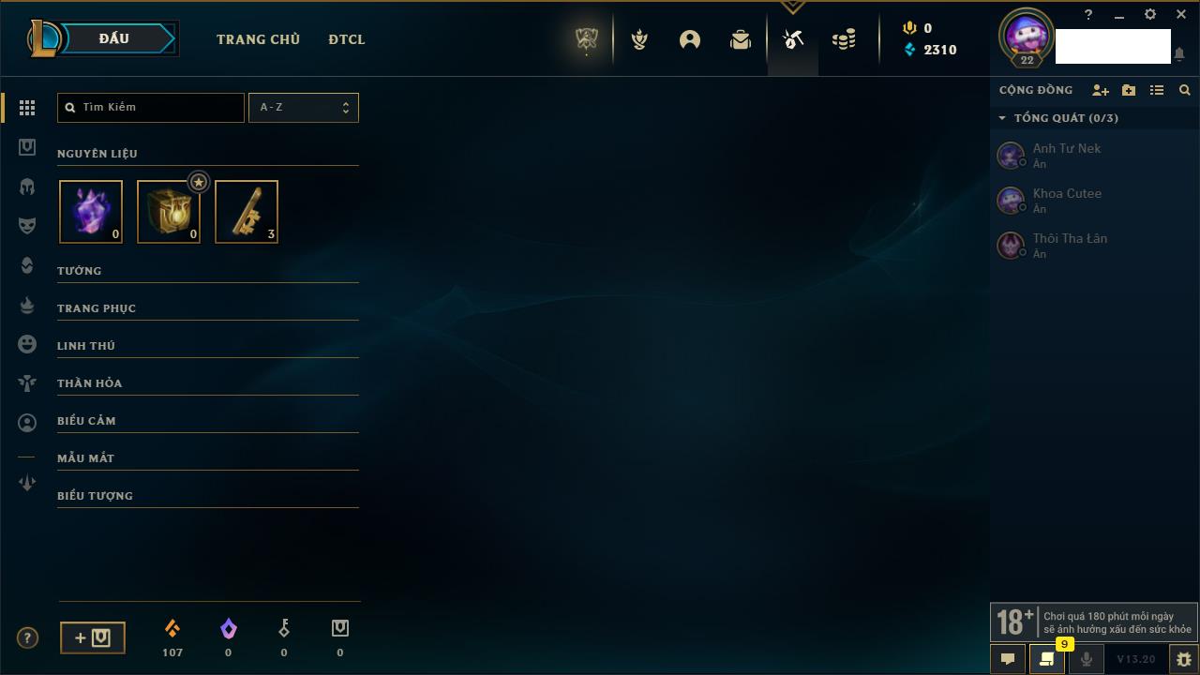The height and width of the screenshot is (675, 1200).
Task: Open the A-Z sort dropdown
Action: [303, 108]
